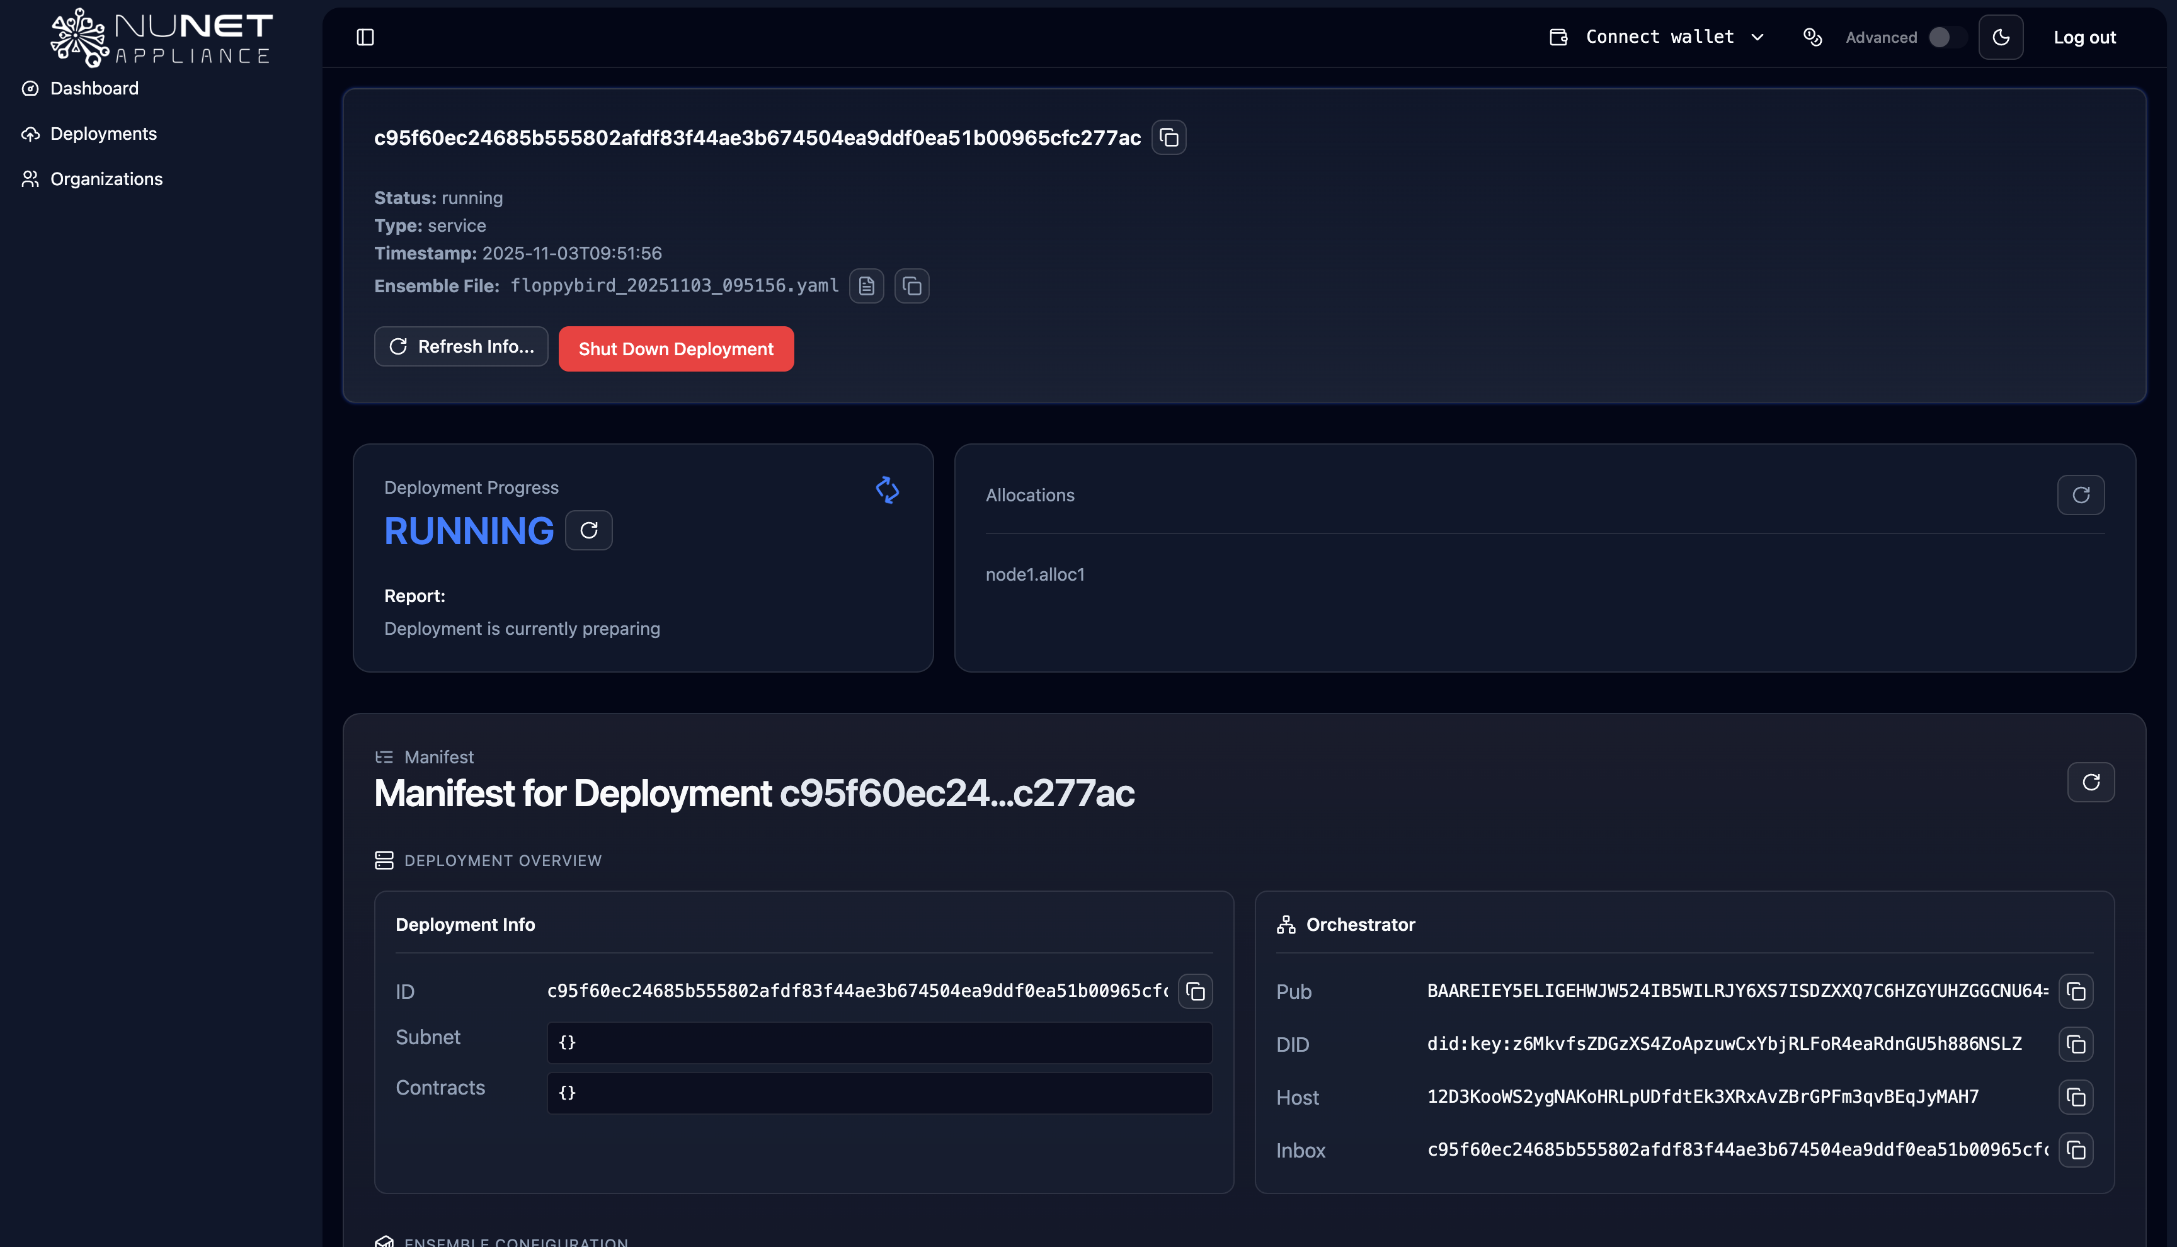Copy the deployment ID in header
Viewport: 2177px width, 1247px height.
1168,138
